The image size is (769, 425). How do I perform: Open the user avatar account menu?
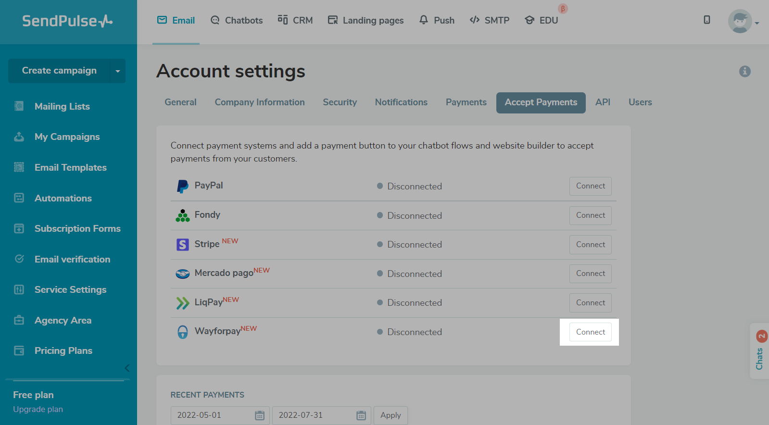point(741,21)
